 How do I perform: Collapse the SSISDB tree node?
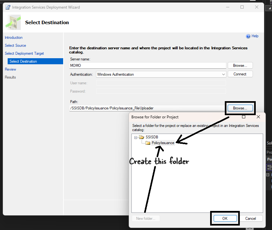coord(136,137)
